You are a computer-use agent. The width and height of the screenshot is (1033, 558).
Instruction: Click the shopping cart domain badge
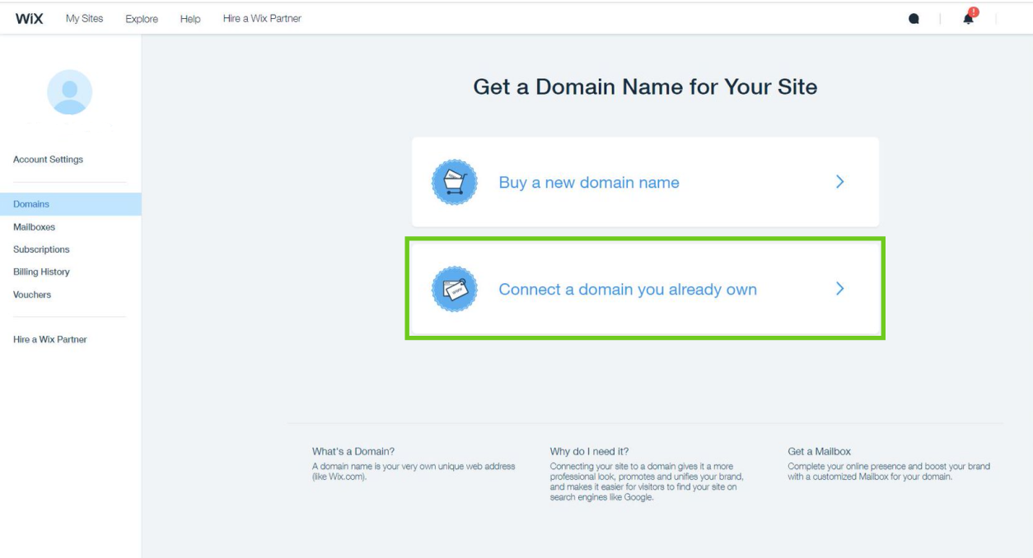455,182
